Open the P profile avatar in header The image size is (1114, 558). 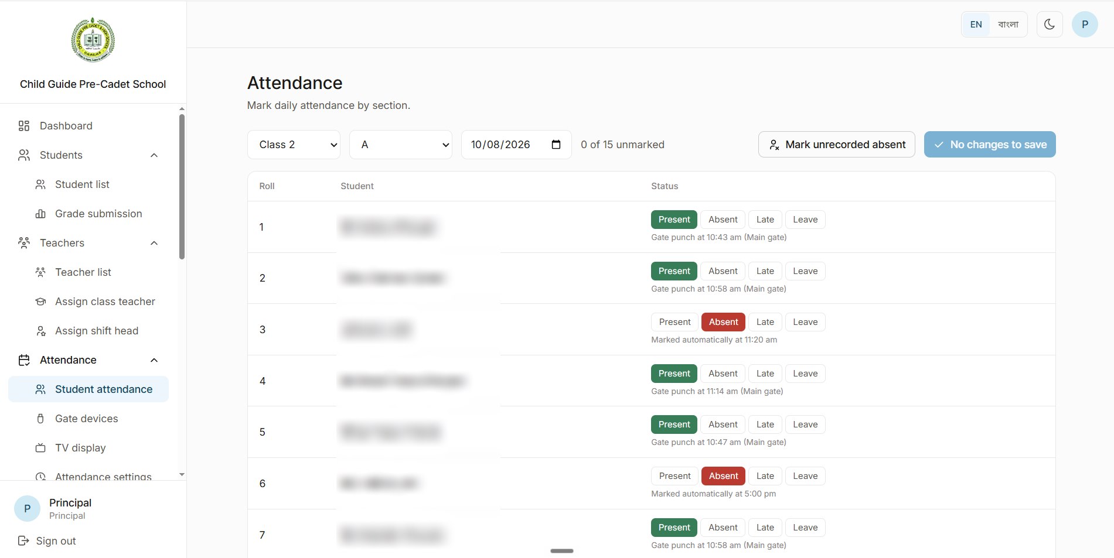pyautogui.click(x=1085, y=25)
